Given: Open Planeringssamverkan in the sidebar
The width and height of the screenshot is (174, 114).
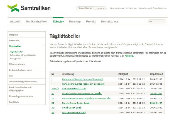Looking at the screenshot, I should 26,96.
